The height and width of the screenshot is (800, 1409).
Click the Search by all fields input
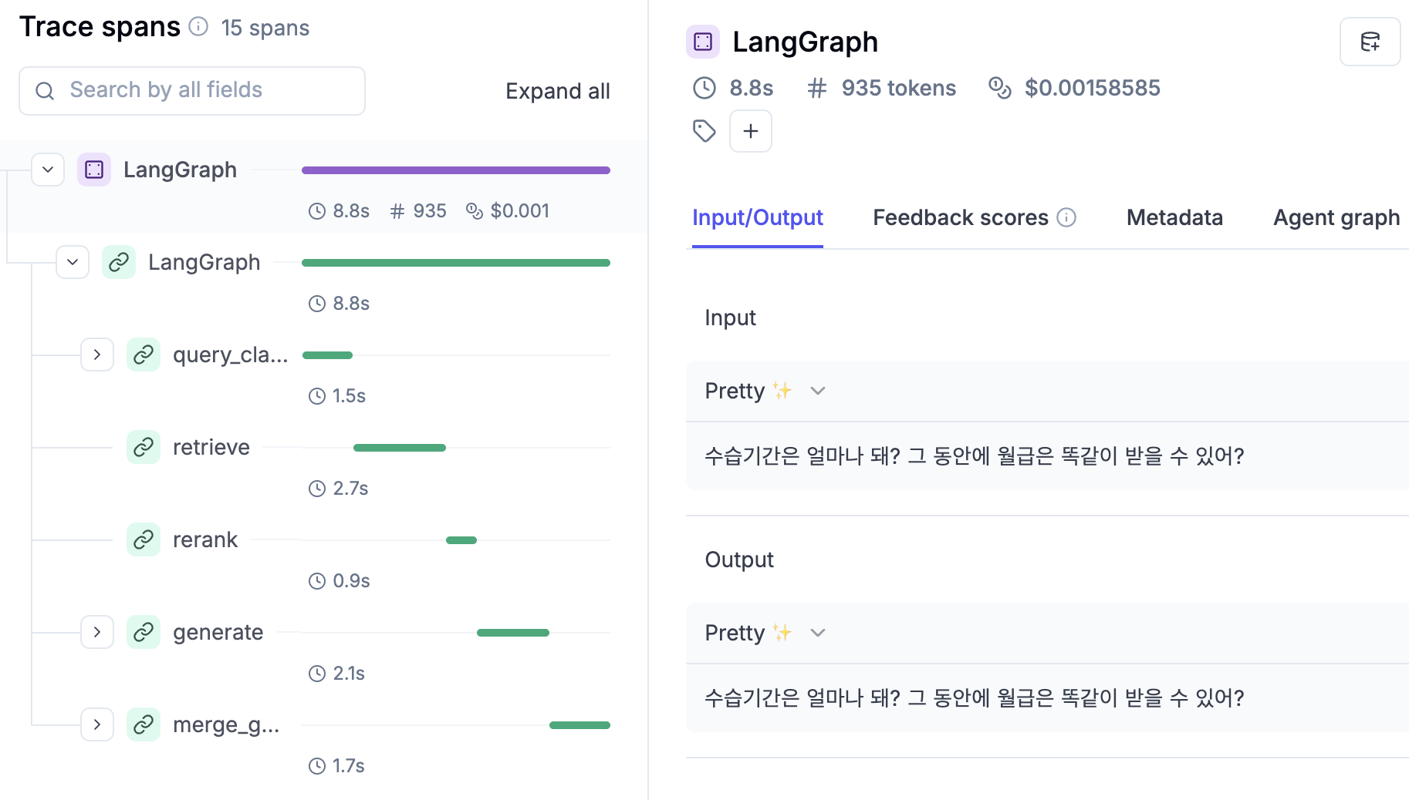(192, 91)
